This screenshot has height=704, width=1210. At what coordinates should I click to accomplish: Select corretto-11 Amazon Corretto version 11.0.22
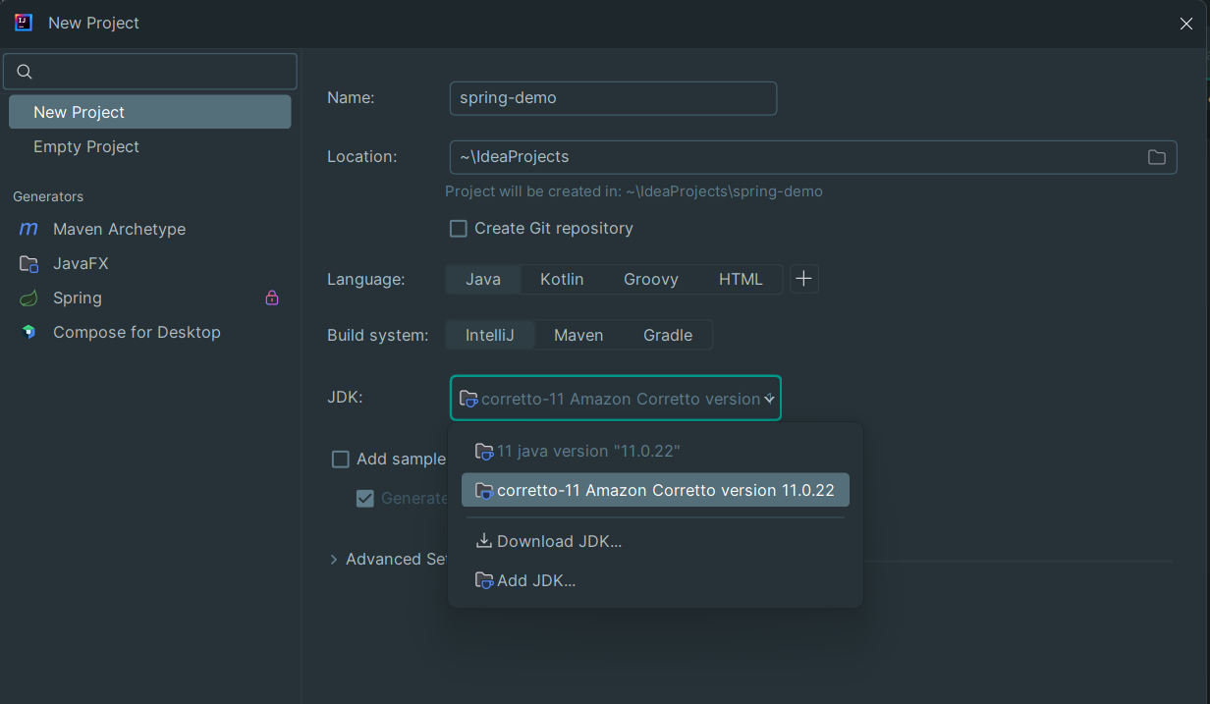tap(655, 490)
